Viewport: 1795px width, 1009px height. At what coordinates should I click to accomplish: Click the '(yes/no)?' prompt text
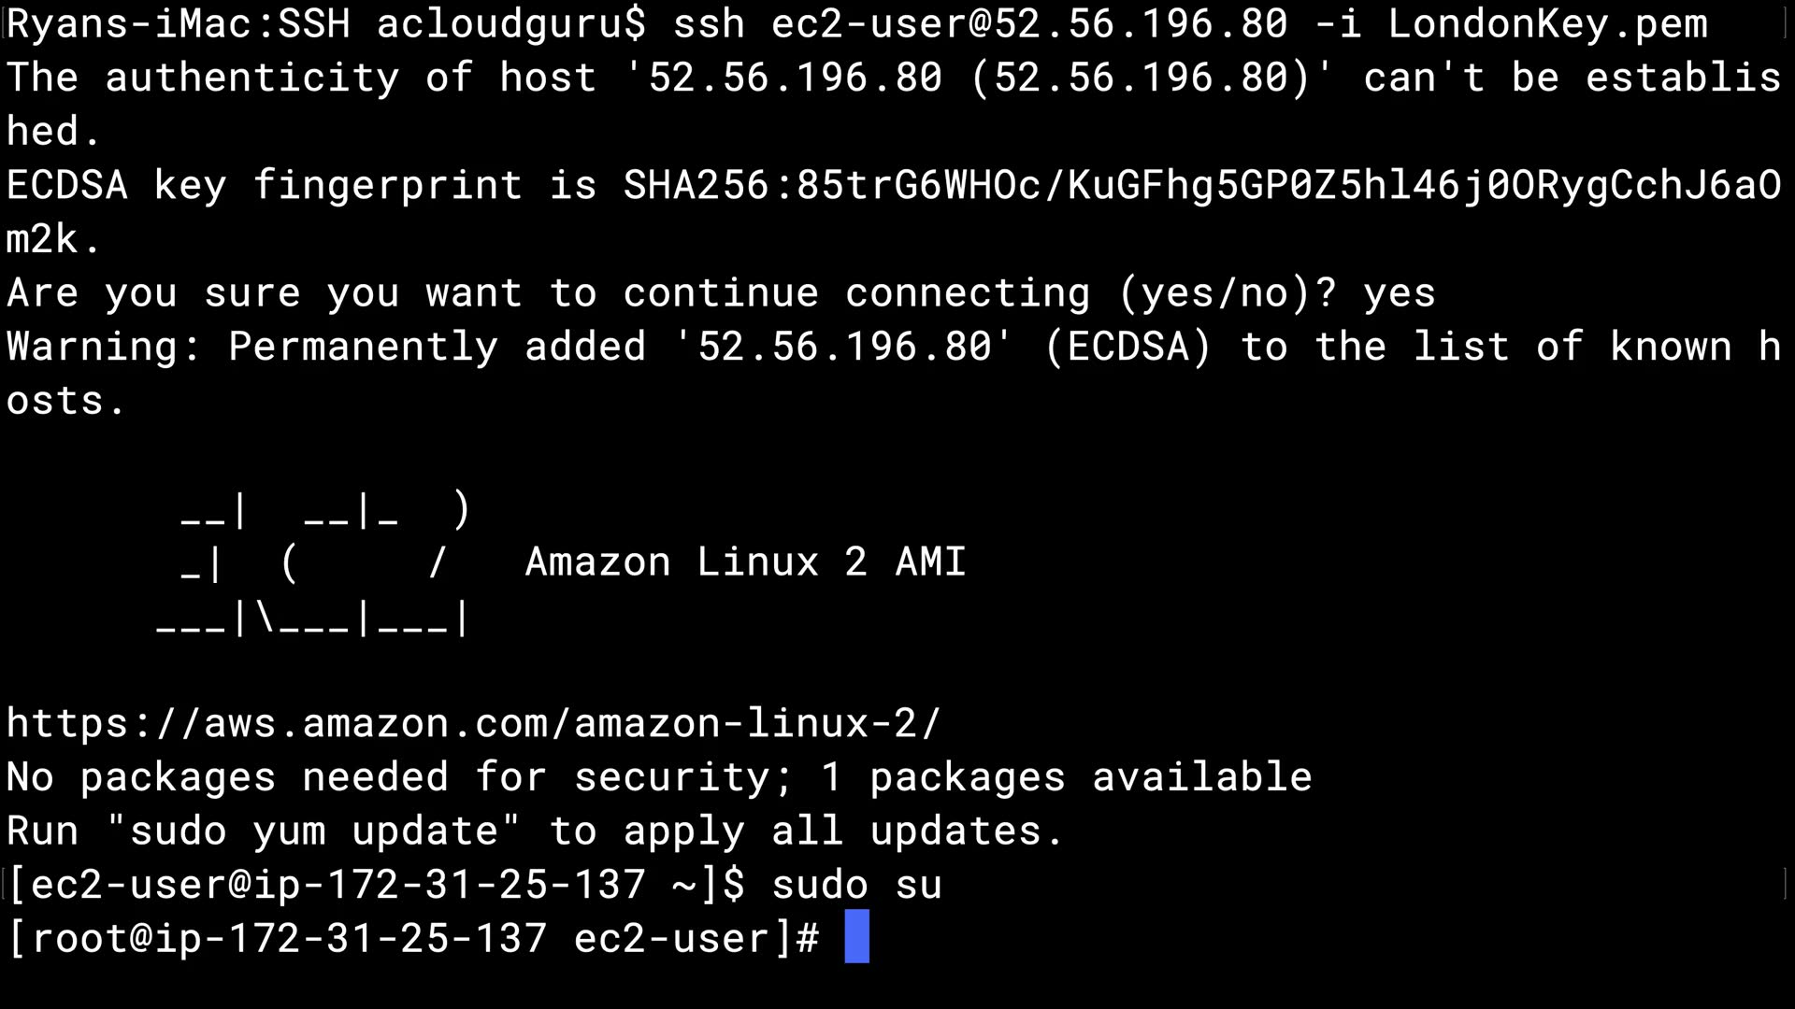click(x=1227, y=293)
